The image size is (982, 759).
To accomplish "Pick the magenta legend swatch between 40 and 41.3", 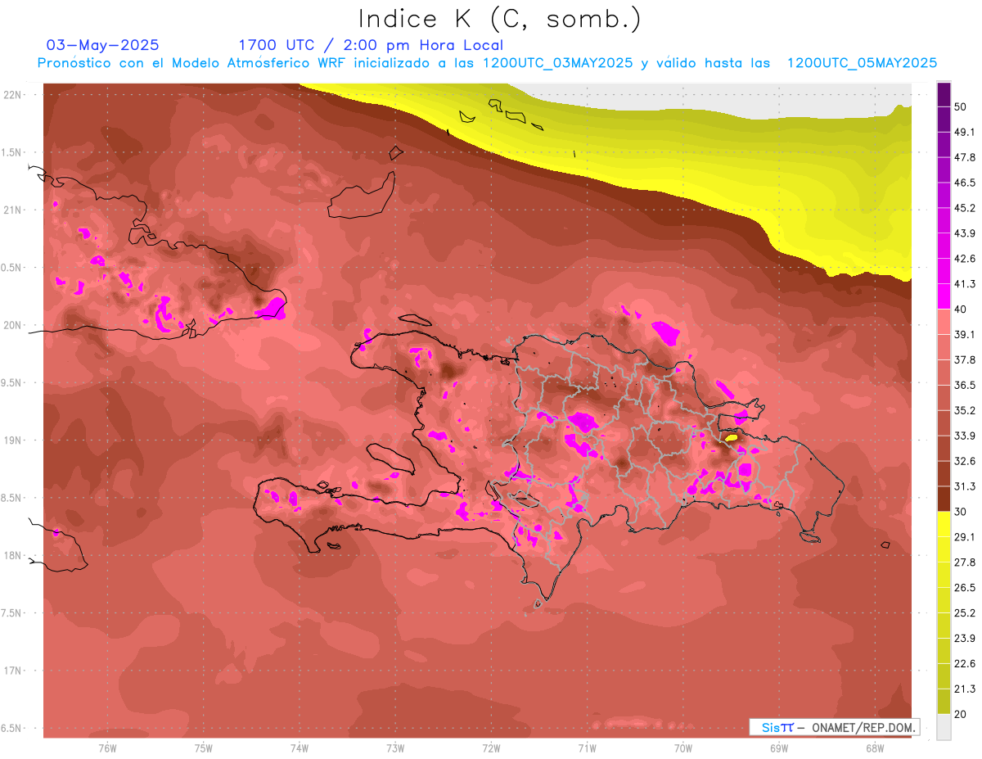I will pos(944,297).
